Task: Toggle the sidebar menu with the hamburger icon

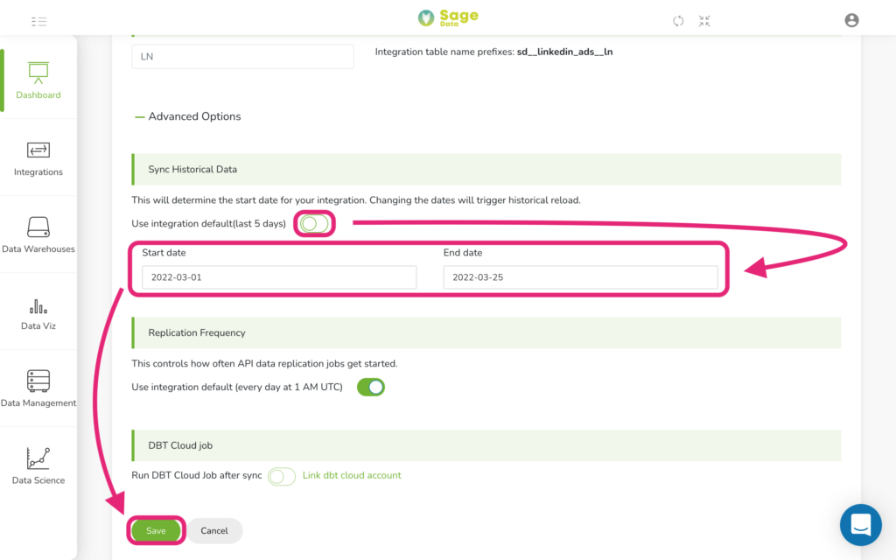Action: click(x=38, y=22)
